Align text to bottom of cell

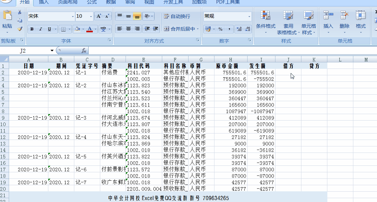(x=137, y=16)
